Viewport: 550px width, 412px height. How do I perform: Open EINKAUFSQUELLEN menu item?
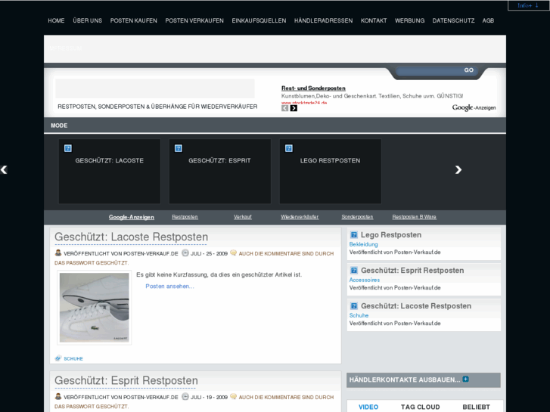[259, 20]
